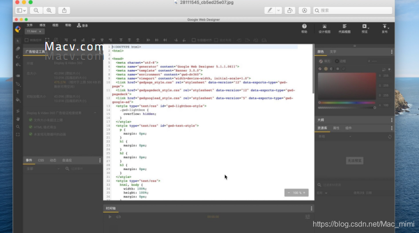The width and height of the screenshot is (419, 233).
Task: Select the Zoom magnifier tool
Action: tap(18, 127)
